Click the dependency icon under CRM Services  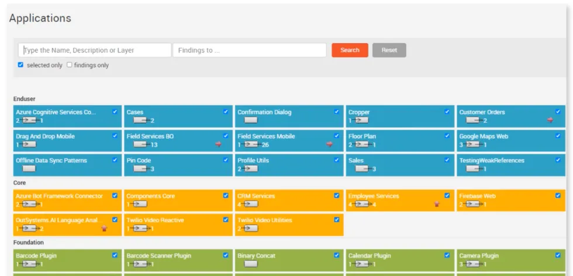pyautogui.click(x=250, y=204)
